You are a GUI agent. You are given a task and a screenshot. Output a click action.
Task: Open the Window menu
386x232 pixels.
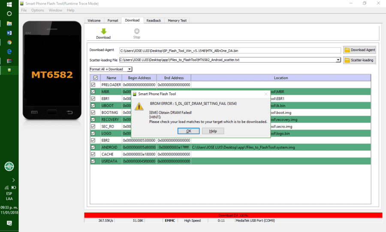click(55, 10)
